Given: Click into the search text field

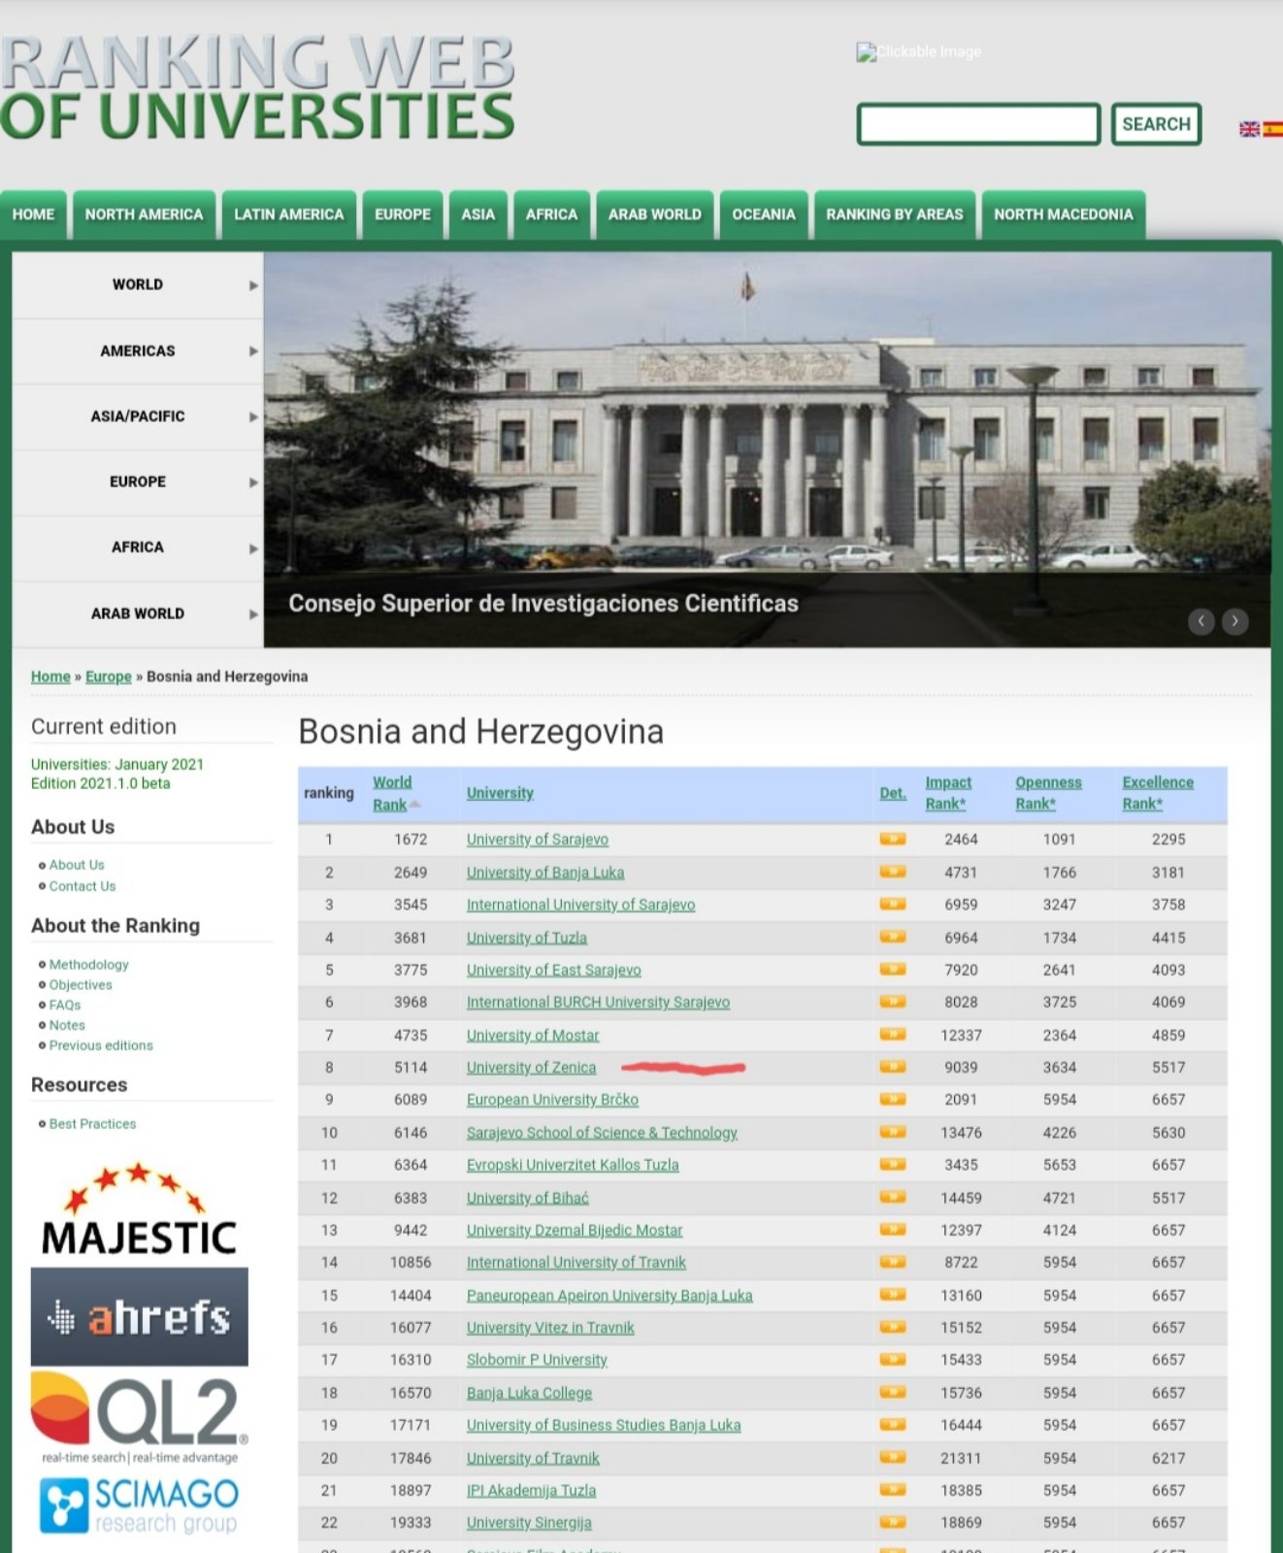Looking at the screenshot, I should [977, 124].
